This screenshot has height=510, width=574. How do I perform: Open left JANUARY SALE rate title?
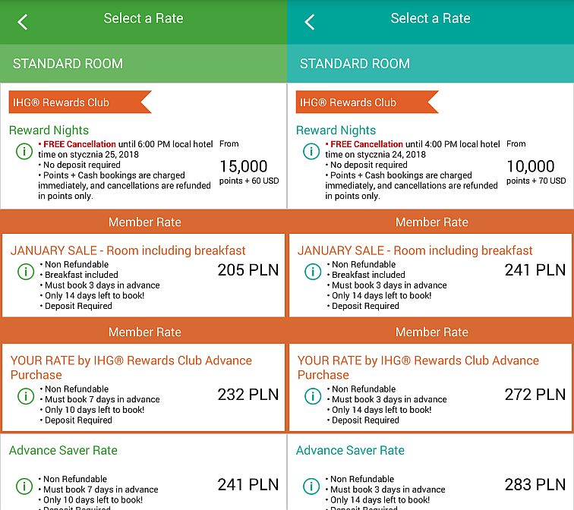(x=128, y=250)
